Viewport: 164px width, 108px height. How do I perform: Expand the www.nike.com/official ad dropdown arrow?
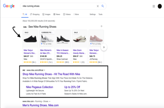[x=45, y=70]
